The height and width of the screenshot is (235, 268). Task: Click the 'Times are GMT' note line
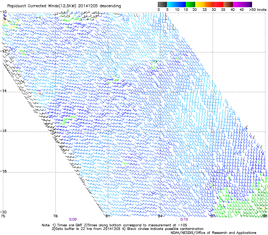tap(114, 225)
